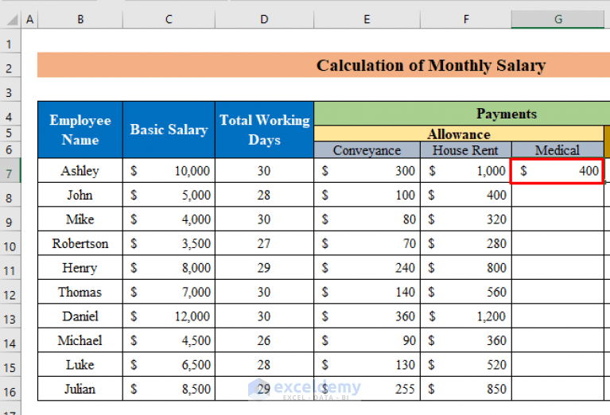Select column E header
The height and width of the screenshot is (415, 610).
coord(367,19)
